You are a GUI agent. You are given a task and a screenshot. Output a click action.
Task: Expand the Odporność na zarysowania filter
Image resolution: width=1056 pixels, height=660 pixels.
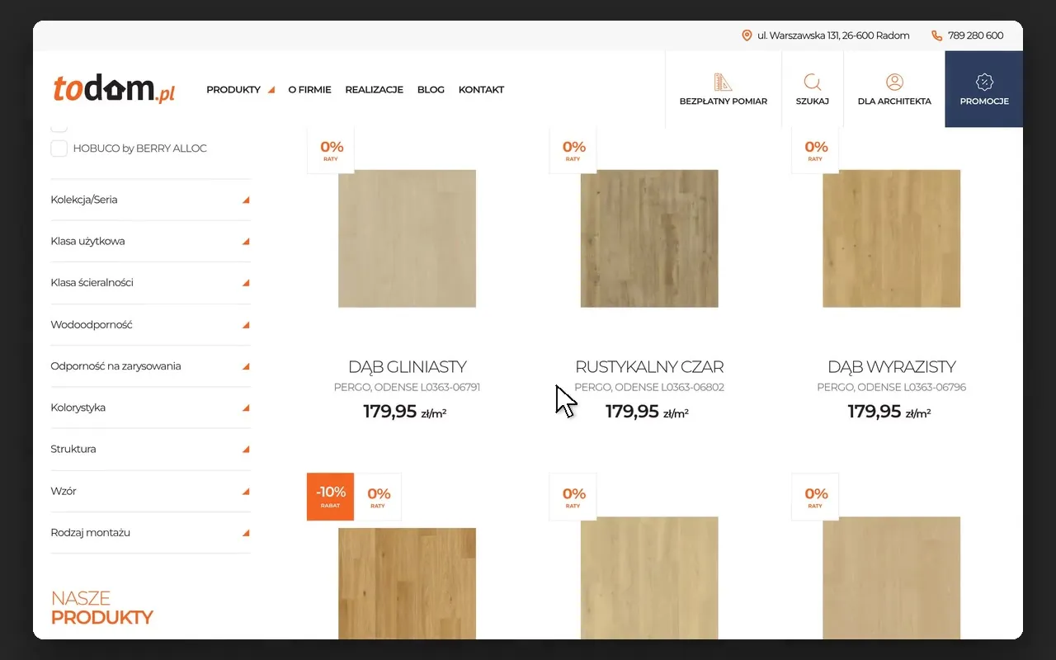click(150, 365)
